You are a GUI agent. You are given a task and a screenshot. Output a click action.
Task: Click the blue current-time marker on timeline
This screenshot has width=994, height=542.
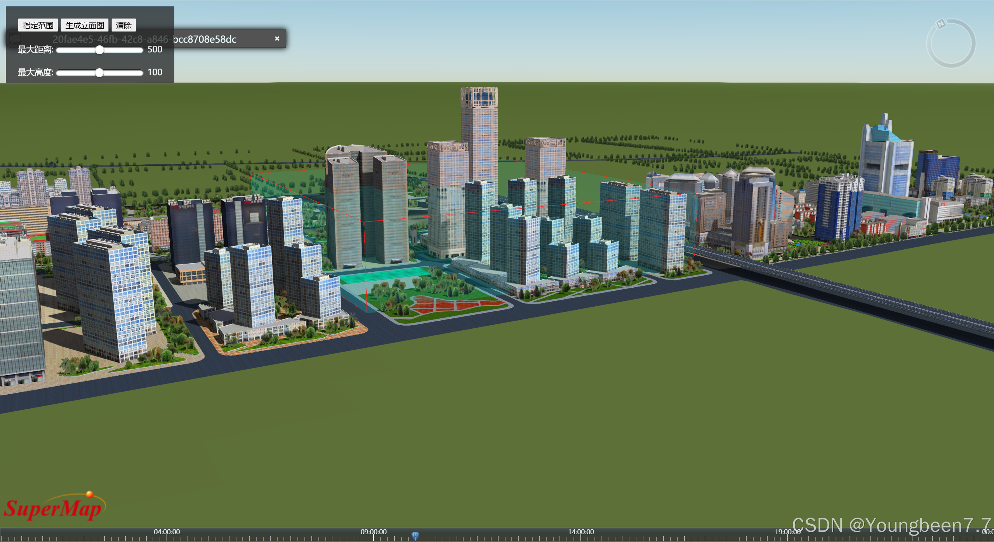pos(415,535)
